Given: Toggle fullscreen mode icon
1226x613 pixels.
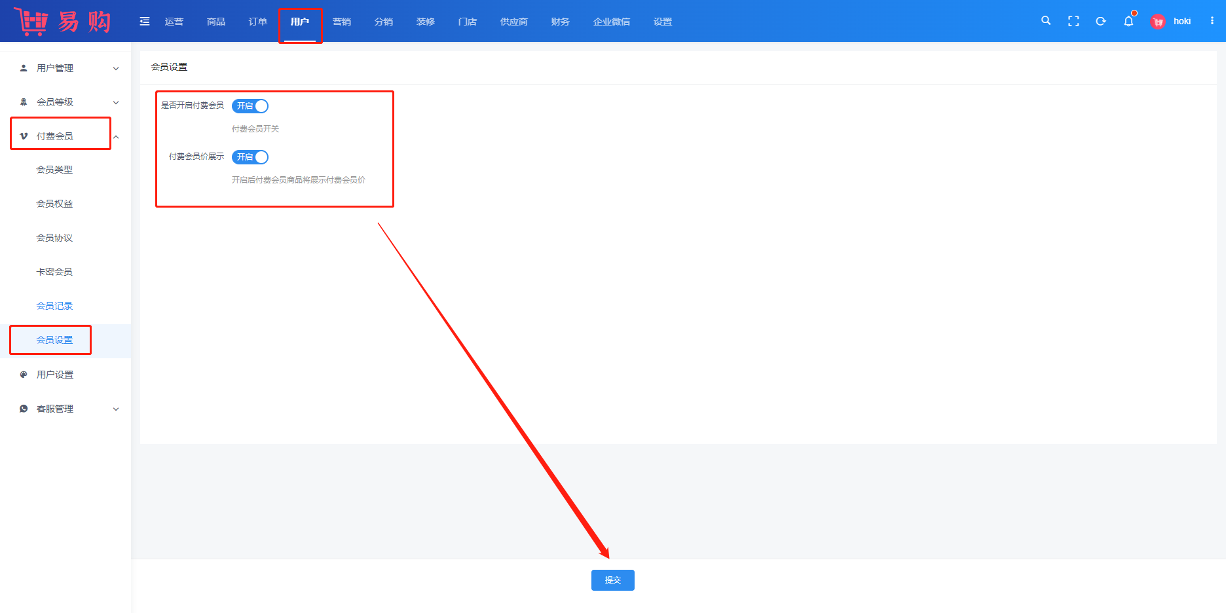Looking at the screenshot, I should (x=1073, y=21).
